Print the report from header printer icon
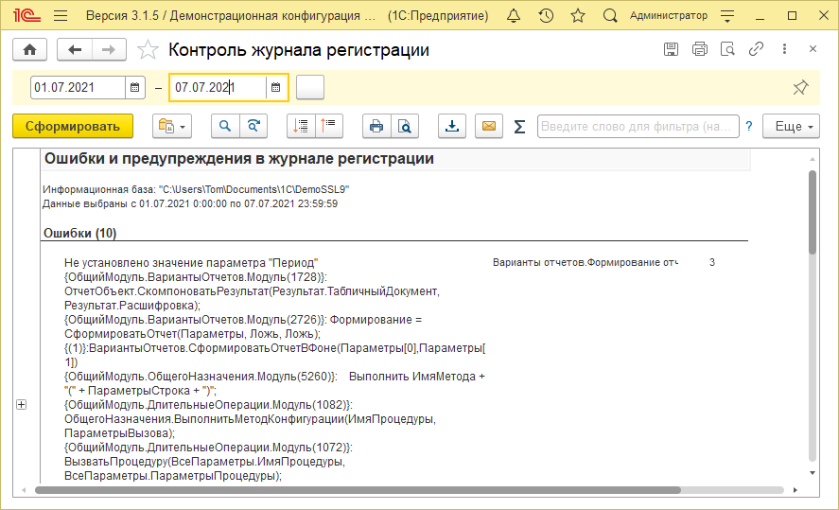This screenshot has height=510, width=839. [699, 49]
